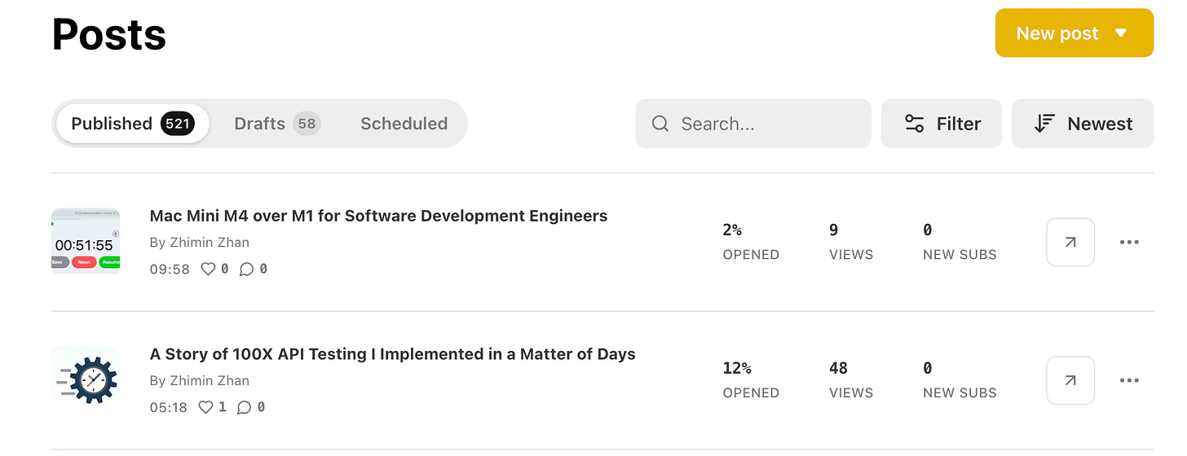Open three-dot menu for Mac Mini M4 post
Screen dimensions: 1187x456
pos(1129,242)
